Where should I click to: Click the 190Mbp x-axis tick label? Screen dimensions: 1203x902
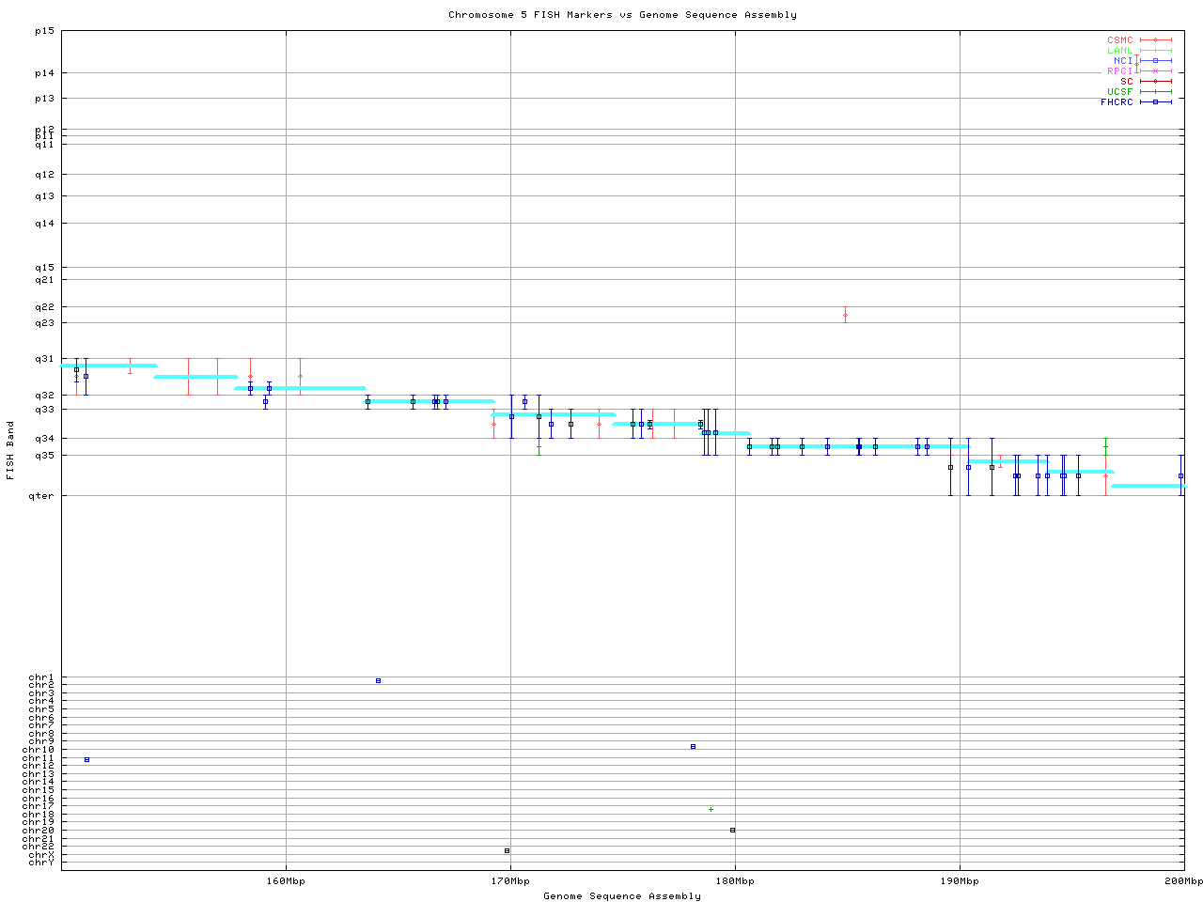click(x=960, y=881)
